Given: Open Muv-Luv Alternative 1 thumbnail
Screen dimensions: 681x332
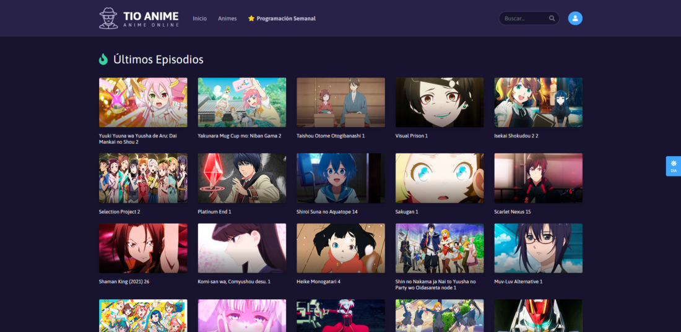Looking at the screenshot, I should coord(539,248).
